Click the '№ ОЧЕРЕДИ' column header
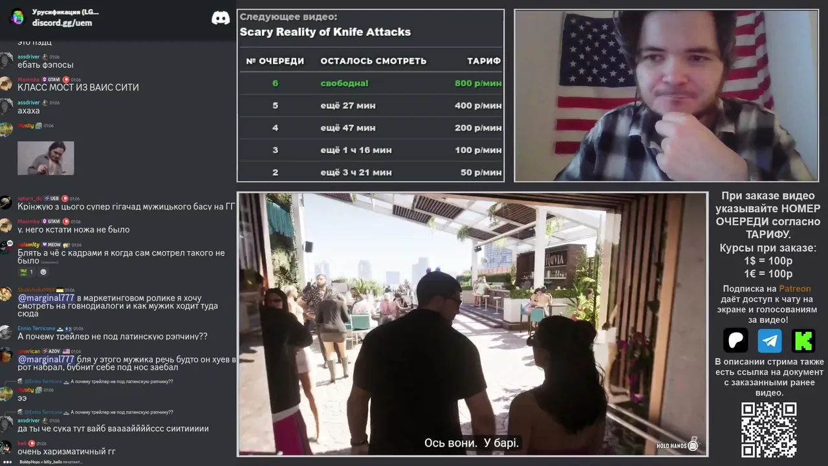This screenshot has width=828, height=466. point(275,61)
